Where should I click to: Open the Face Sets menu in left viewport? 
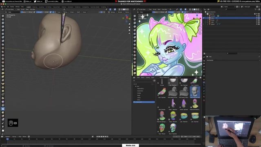point(33,9)
